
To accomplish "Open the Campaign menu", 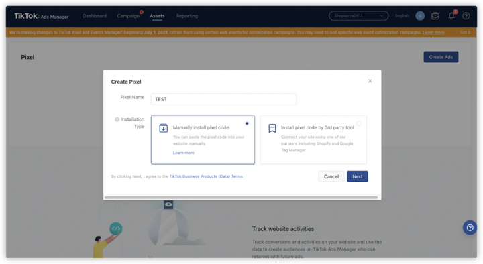I will [x=128, y=16].
